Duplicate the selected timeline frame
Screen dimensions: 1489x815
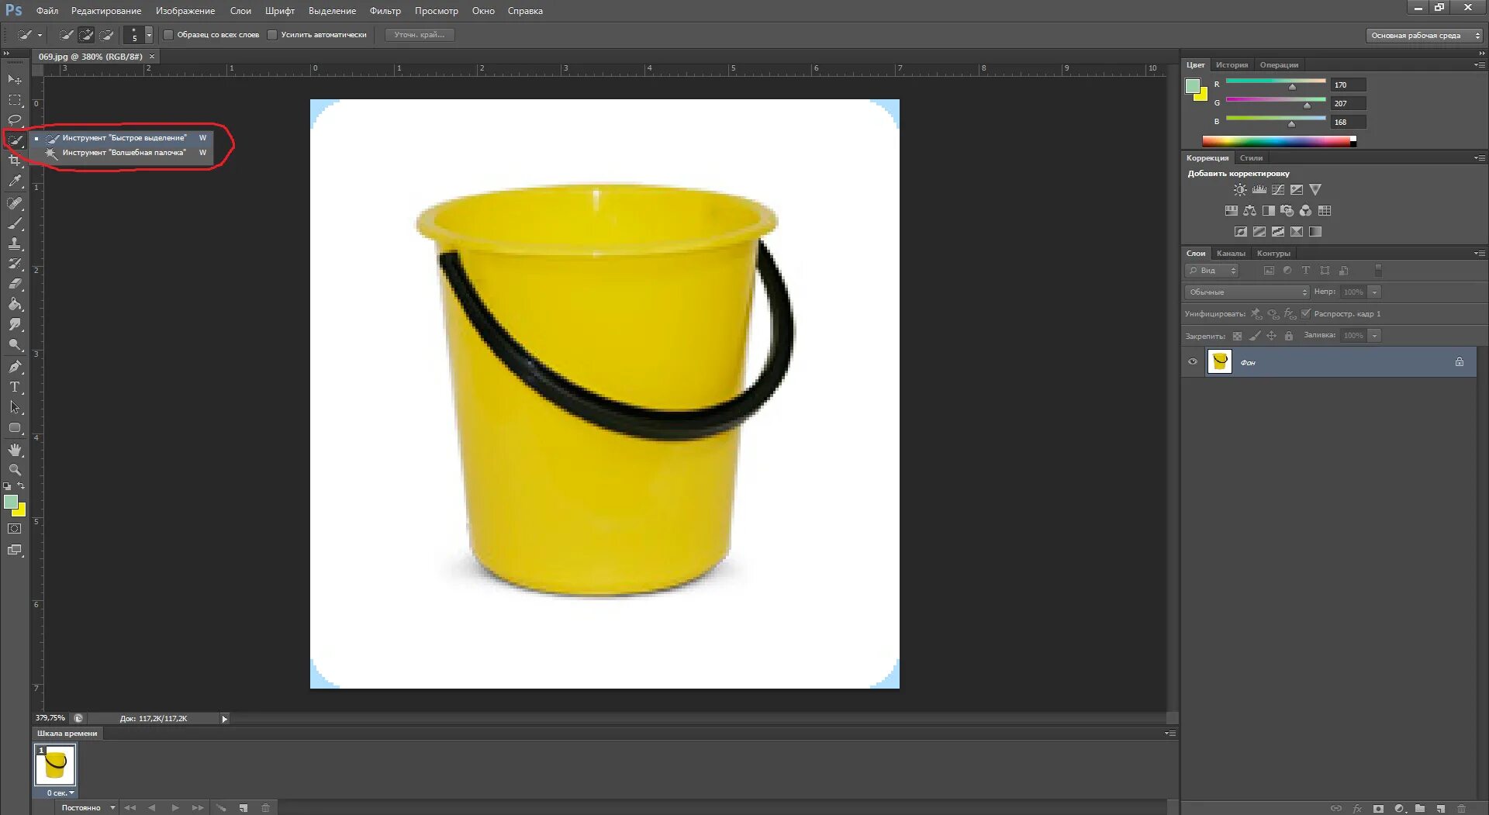(244, 808)
